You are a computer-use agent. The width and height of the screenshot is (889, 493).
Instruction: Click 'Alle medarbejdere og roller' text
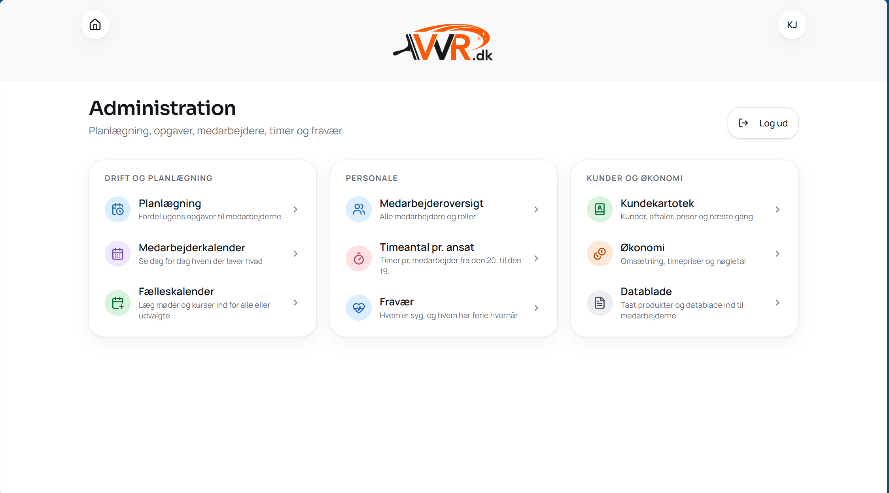coord(427,216)
